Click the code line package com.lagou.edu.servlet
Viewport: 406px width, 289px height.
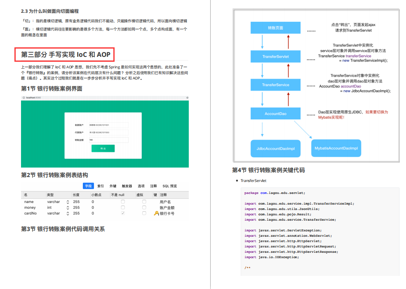275,193
